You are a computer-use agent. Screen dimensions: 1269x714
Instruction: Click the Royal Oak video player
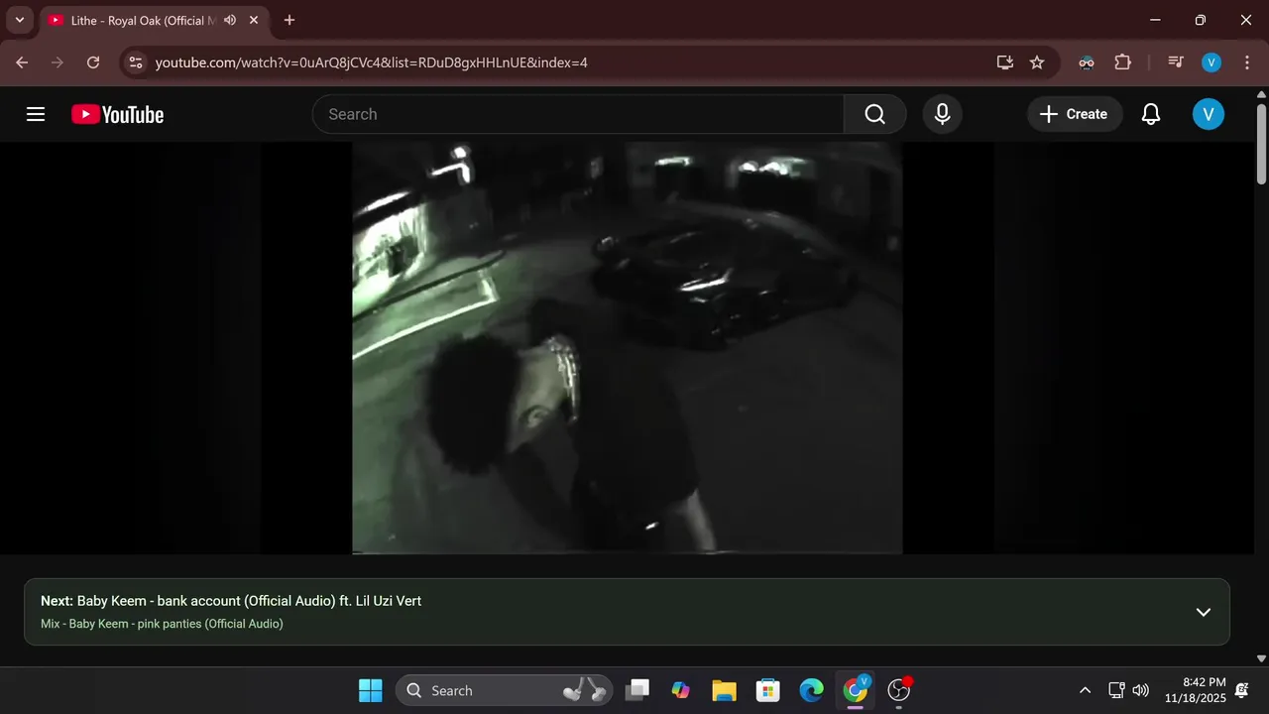627,347
